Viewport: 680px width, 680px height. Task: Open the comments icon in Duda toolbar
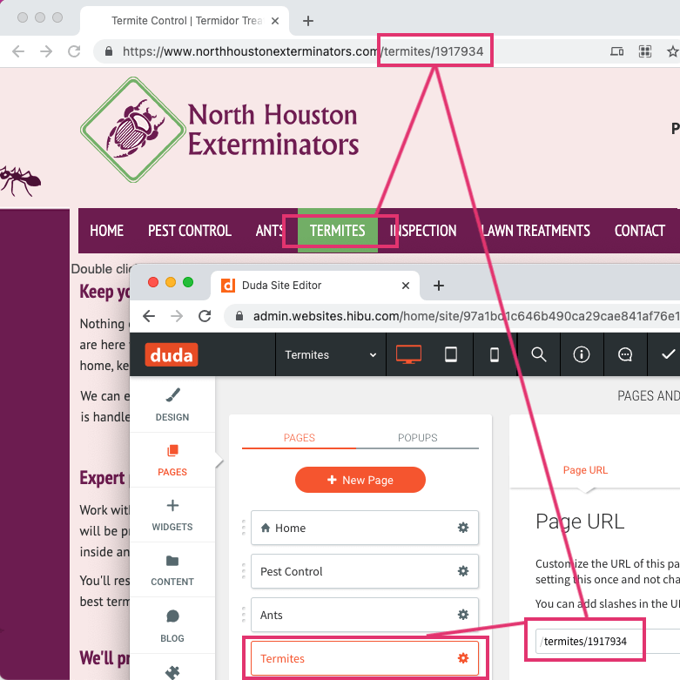coord(625,354)
